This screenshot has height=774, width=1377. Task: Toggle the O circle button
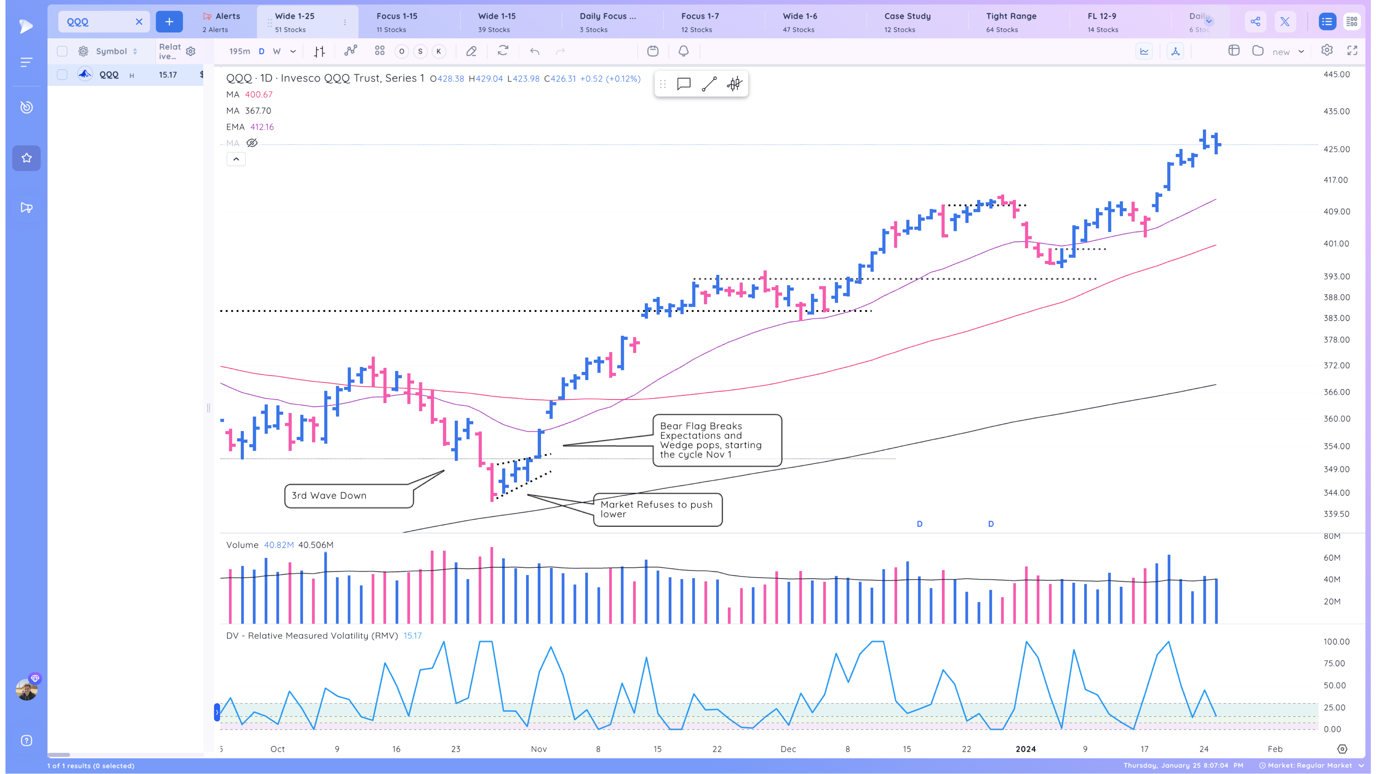pyautogui.click(x=402, y=51)
